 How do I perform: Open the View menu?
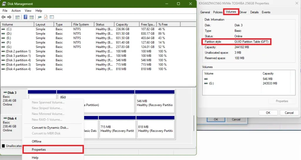pyautogui.click(x=28, y=11)
